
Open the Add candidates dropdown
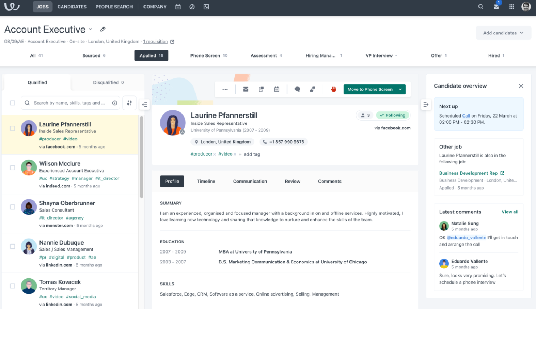[x=503, y=33]
